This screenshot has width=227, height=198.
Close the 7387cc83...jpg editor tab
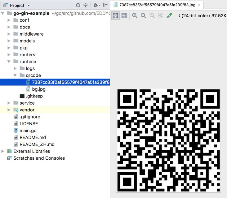[199, 5]
